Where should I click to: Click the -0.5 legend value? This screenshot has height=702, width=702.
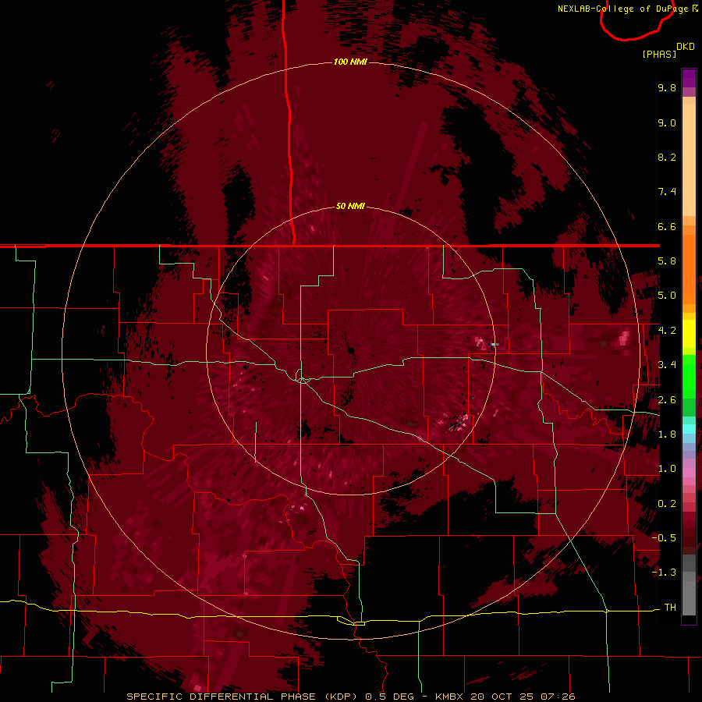(x=664, y=538)
